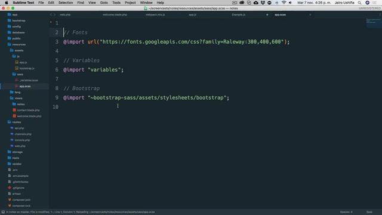This screenshot has width=382, height=215.
Task: Open channels.php in the sidebar
Action: coord(23,134)
